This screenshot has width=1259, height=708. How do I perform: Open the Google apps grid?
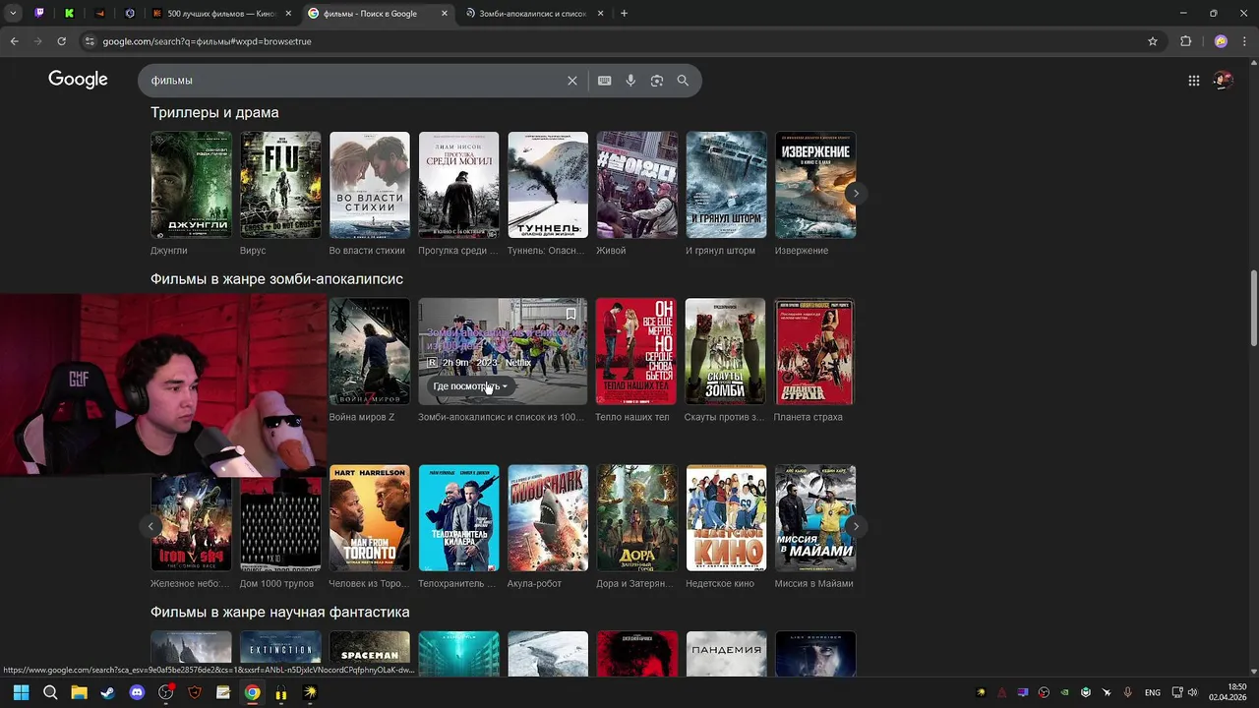(1193, 81)
